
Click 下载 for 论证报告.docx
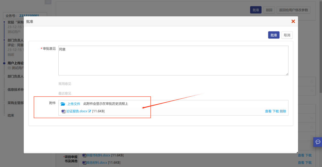point(276,111)
